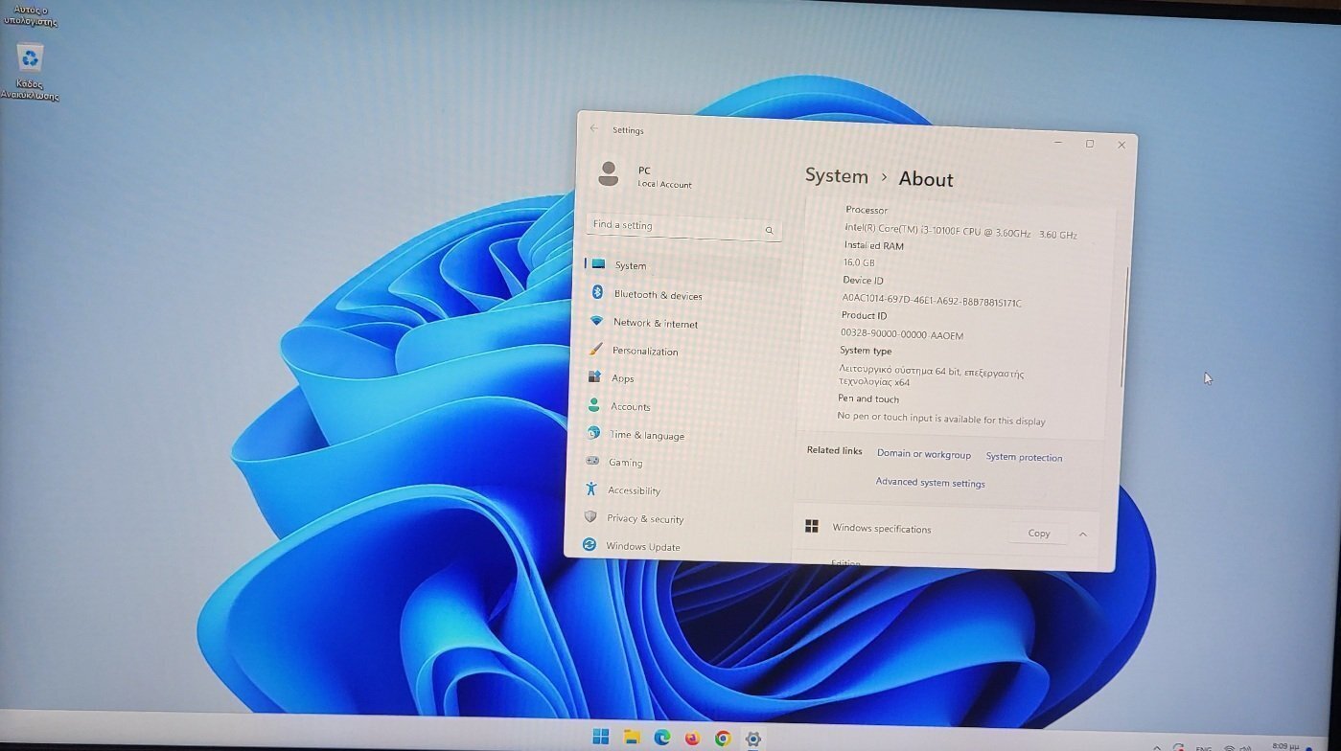
Task: Select Personalization in the sidebar
Action: tap(644, 351)
